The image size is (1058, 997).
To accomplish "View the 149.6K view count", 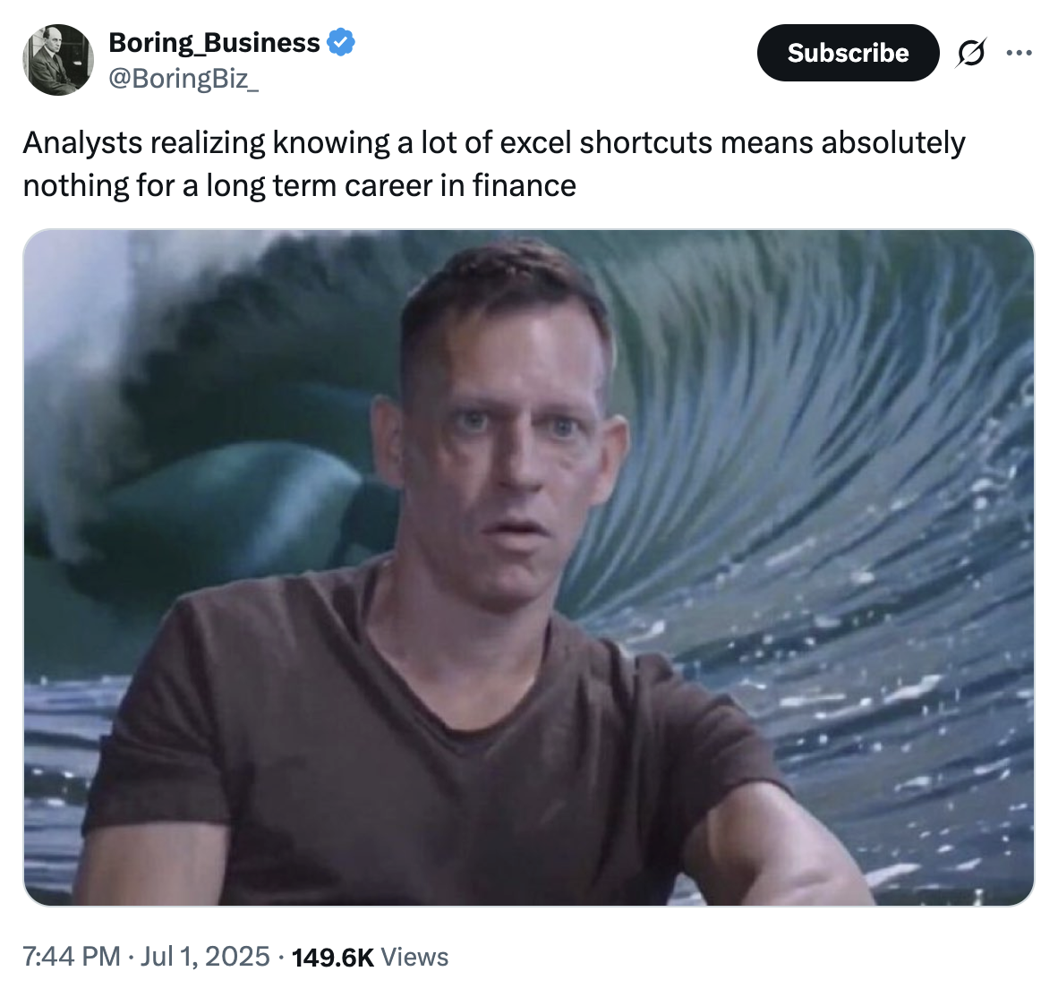I will (x=333, y=958).
